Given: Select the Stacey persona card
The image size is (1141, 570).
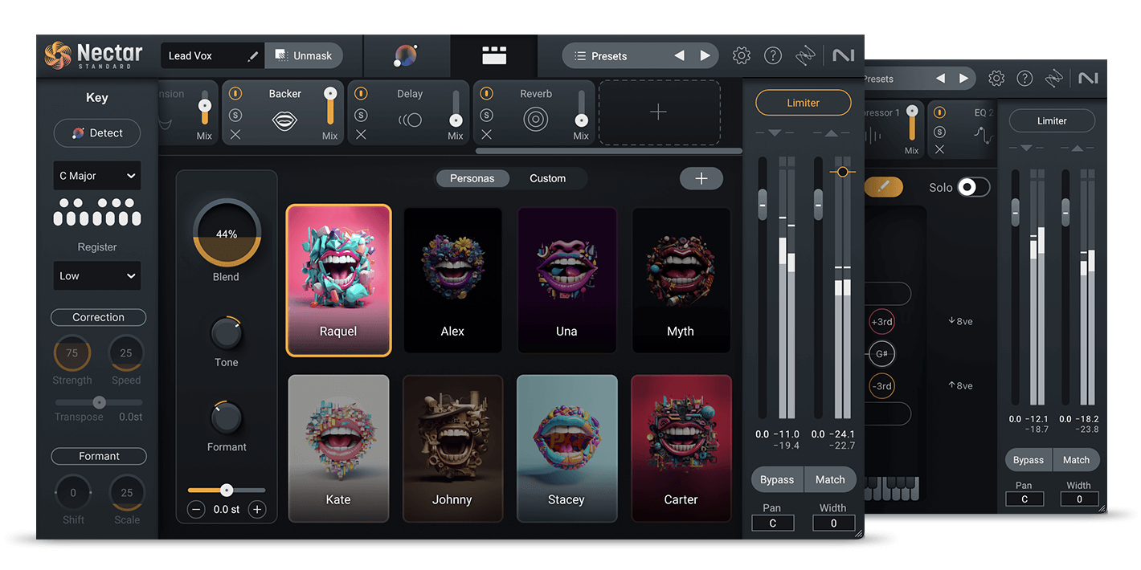Looking at the screenshot, I should click(x=566, y=449).
